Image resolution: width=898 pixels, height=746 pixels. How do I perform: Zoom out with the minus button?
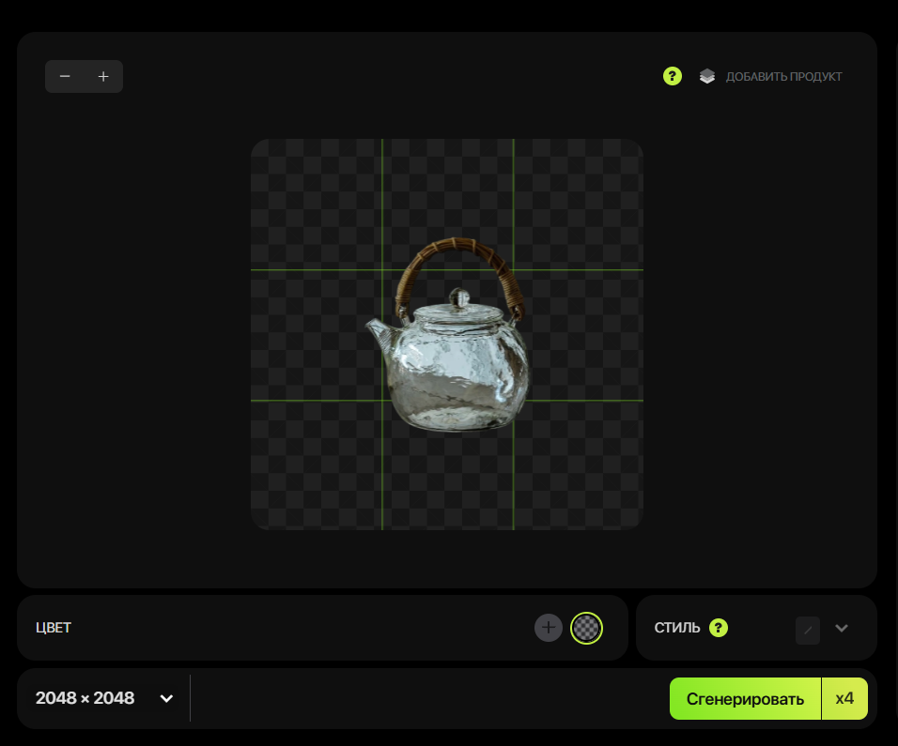[x=65, y=76]
